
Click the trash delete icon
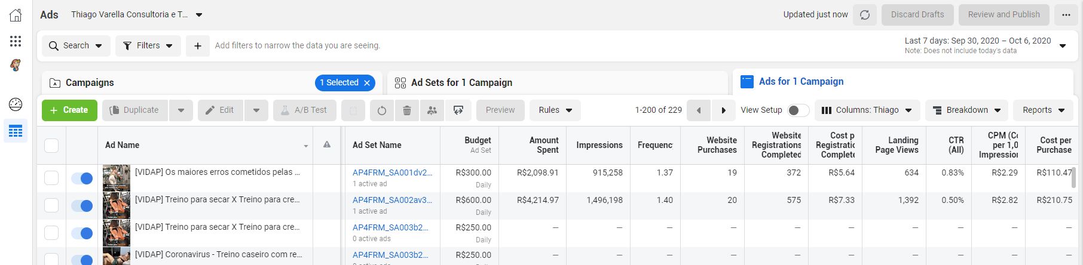pos(407,110)
